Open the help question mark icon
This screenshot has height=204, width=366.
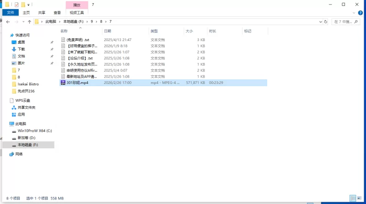[360, 13]
